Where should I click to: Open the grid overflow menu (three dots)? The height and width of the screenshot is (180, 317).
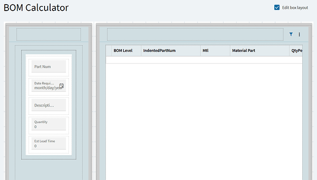click(x=300, y=34)
